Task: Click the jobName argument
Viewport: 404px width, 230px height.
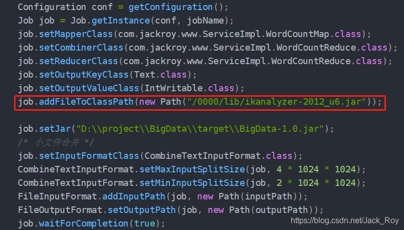Action: point(206,21)
